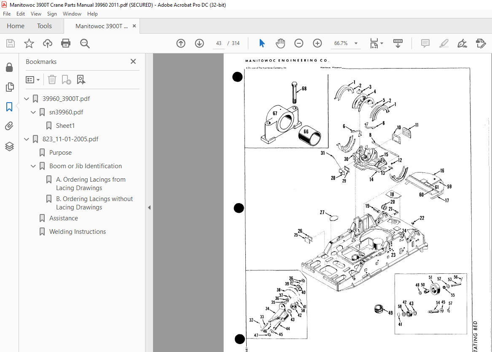This screenshot has width=492, height=352.
Task: Open the Sign document pen tool
Action: (x=462, y=43)
